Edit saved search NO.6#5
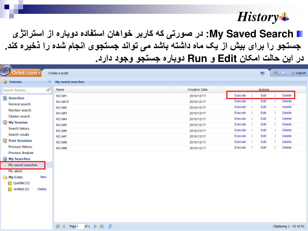The image size is (308, 231). tap(263, 124)
